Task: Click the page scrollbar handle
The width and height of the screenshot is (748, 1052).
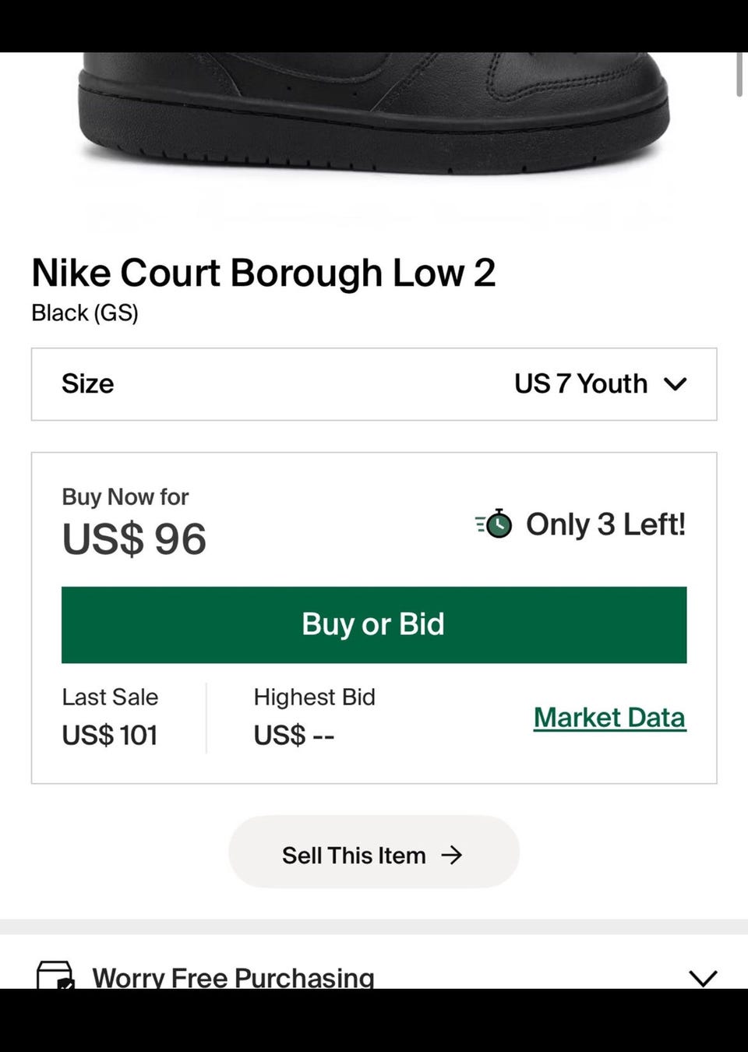Action: 739,74
